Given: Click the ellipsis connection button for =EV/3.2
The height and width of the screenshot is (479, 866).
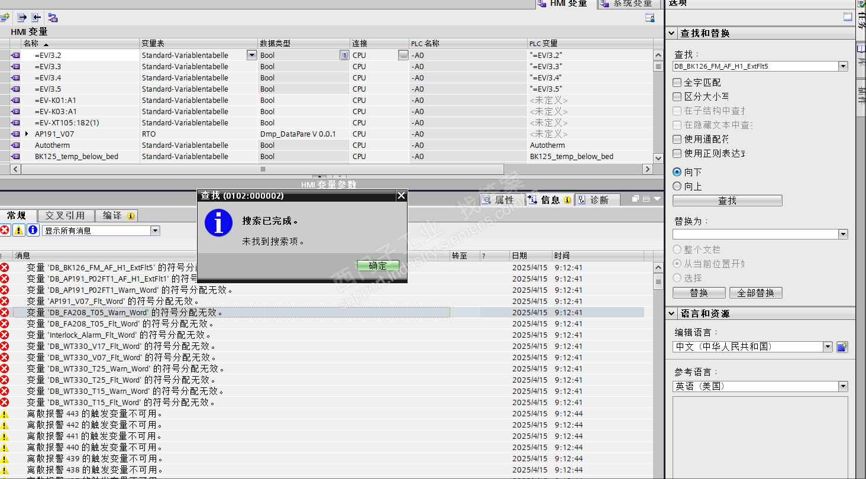Looking at the screenshot, I should point(403,55).
